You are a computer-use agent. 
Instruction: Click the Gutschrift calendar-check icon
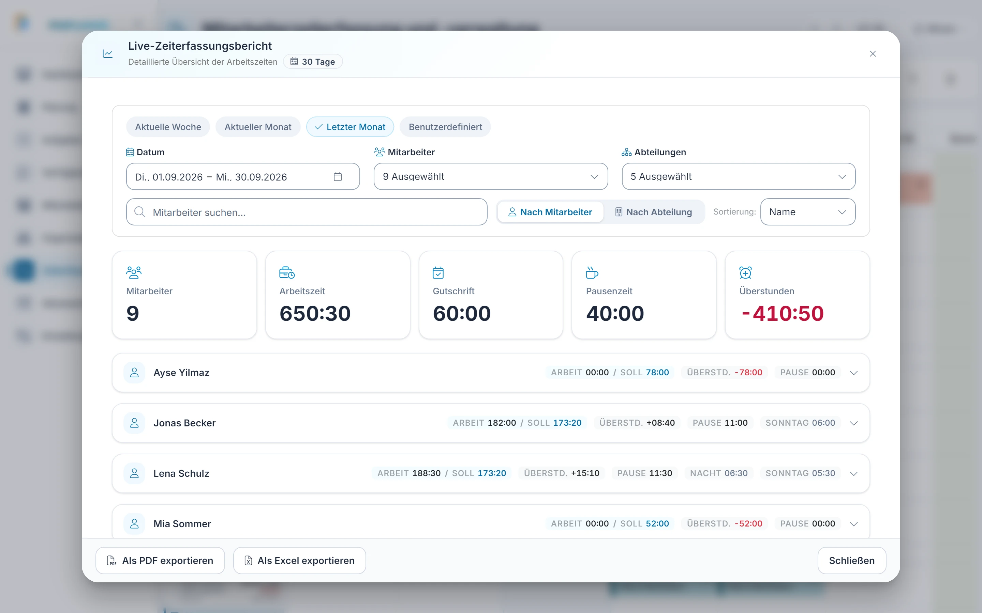(x=438, y=272)
